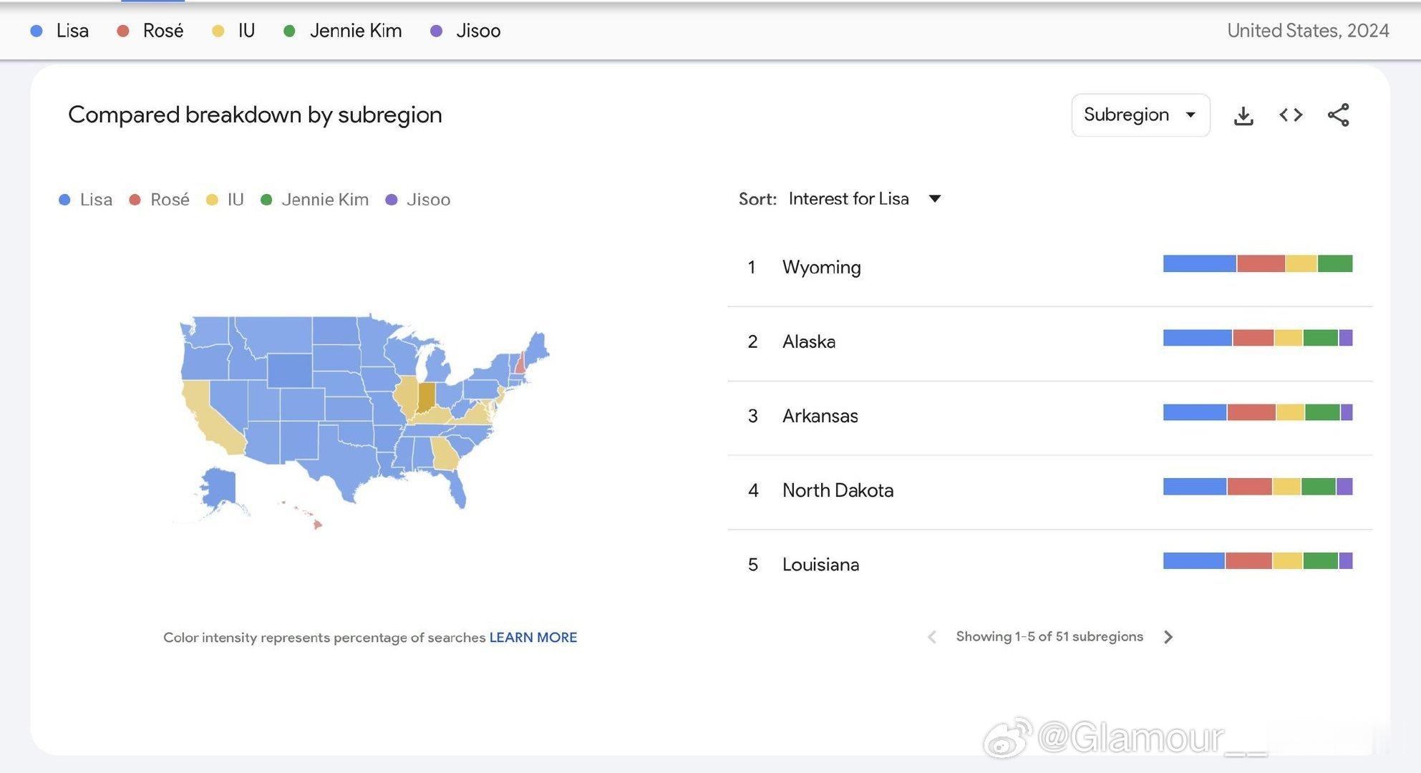The image size is (1421, 773).
Task: Select the Rosé term in top bar
Action: tap(163, 31)
